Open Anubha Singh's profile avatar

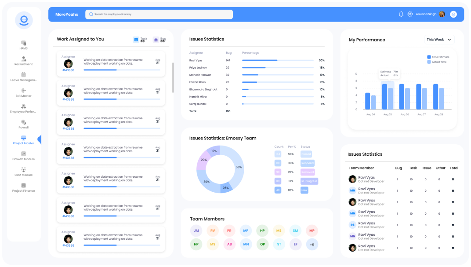tap(442, 14)
